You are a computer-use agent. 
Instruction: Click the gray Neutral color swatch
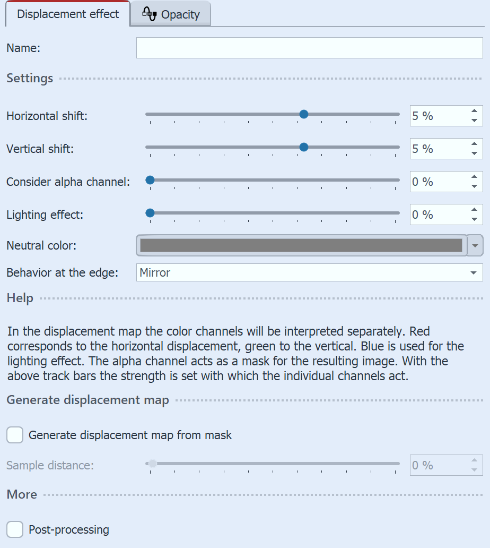click(301, 245)
